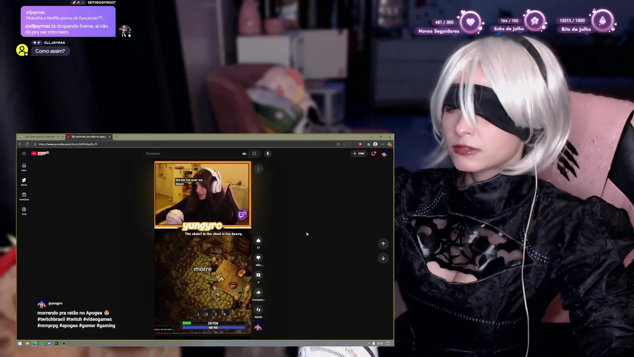Open the @yungyro channel link
Image resolution: width=634 pixels, height=357 pixels.
(55, 303)
